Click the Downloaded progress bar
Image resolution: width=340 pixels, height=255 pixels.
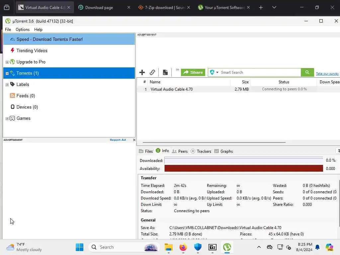pos(244,160)
